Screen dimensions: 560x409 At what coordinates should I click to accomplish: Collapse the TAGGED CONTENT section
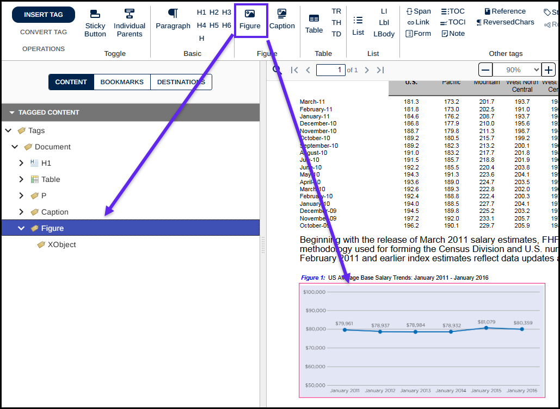tap(12, 112)
